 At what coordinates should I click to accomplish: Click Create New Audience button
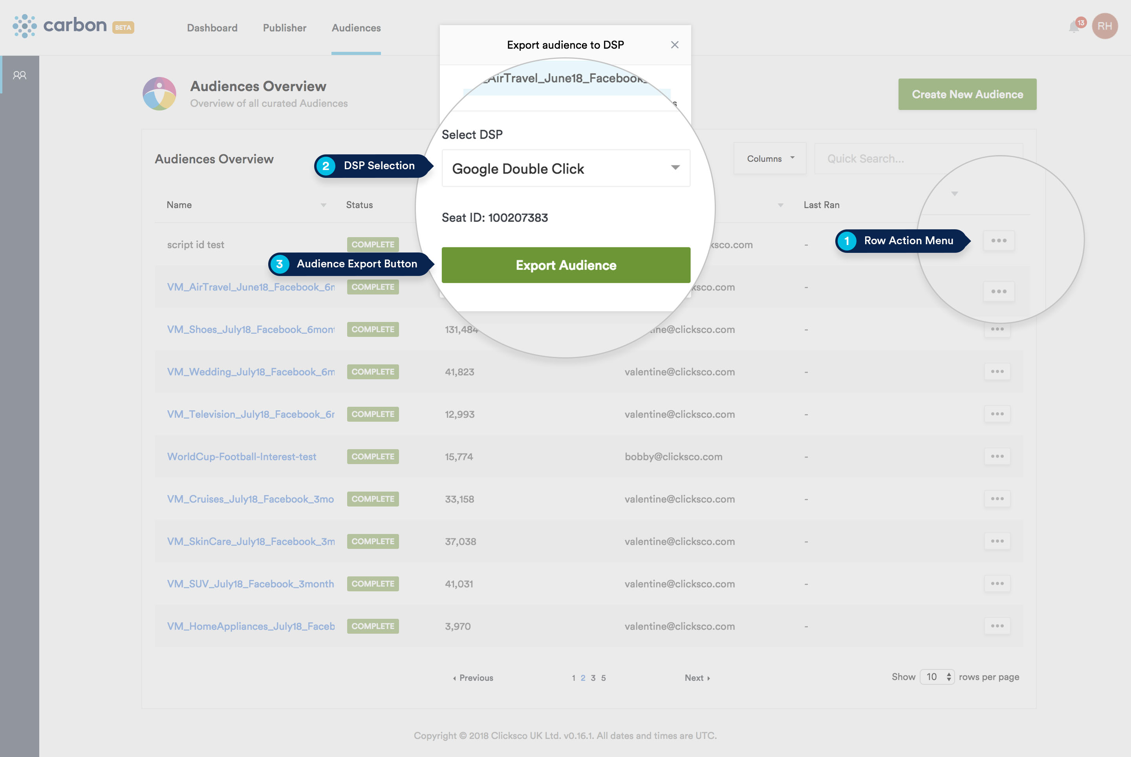pyautogui.click(x=967, y=94)
